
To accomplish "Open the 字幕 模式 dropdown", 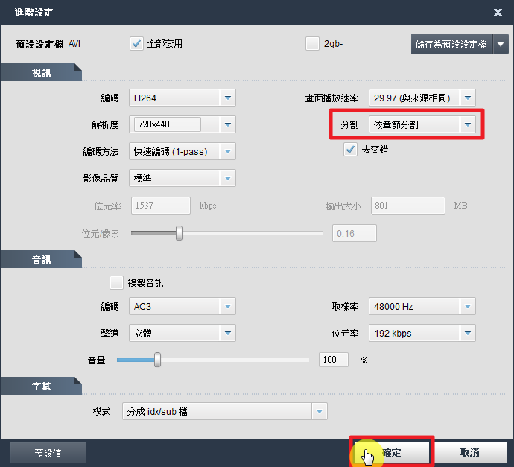I will coord(319,411).
